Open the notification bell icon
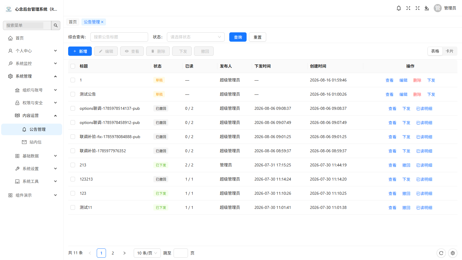Screen dimensions: 462x260 pos(399,8)
